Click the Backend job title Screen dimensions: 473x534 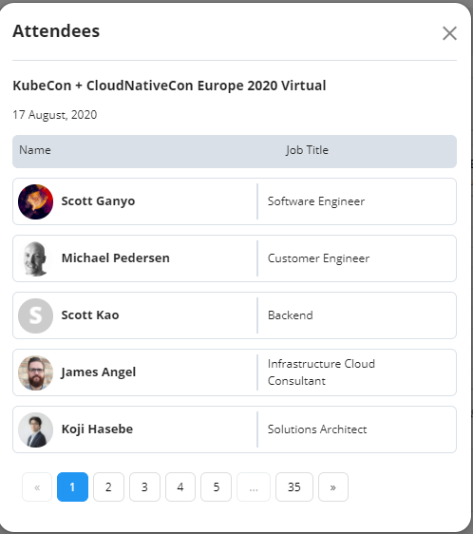tap(290, 315)
